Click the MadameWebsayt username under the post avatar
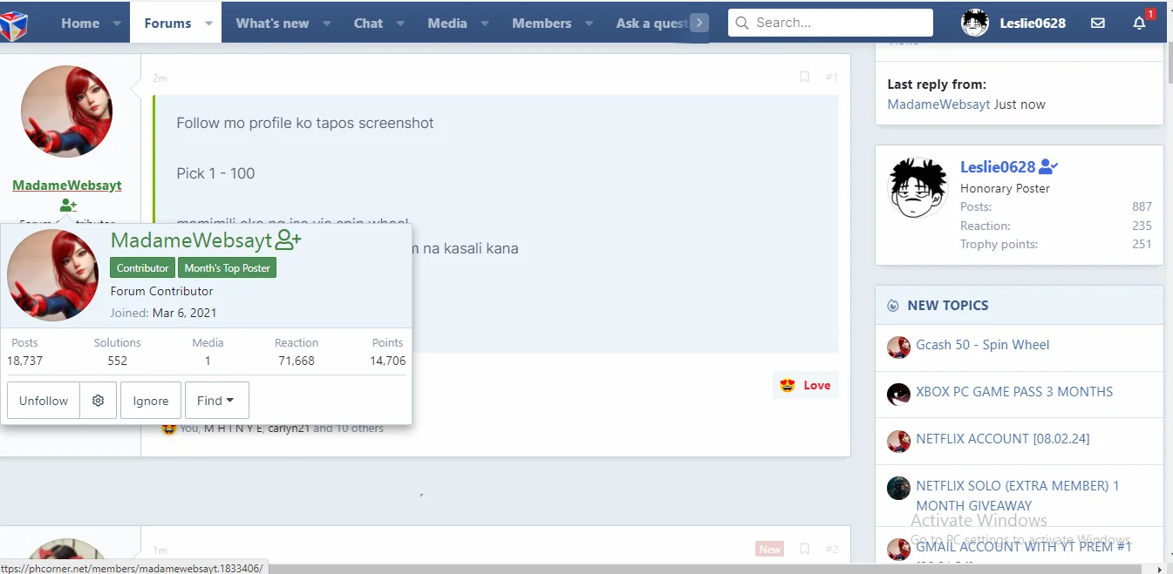1173x574 pixels. [x=67, y=186]
